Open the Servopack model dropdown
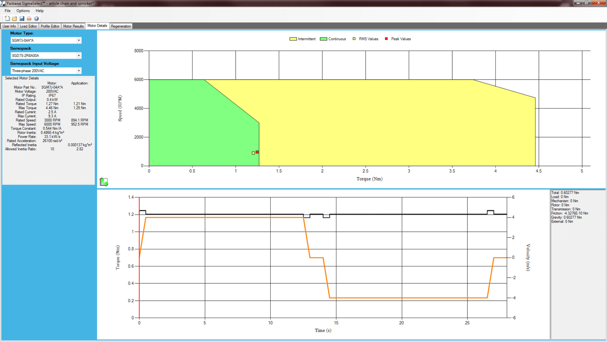Viewport: 607px width, 342px height. click(x=79, y=55)
